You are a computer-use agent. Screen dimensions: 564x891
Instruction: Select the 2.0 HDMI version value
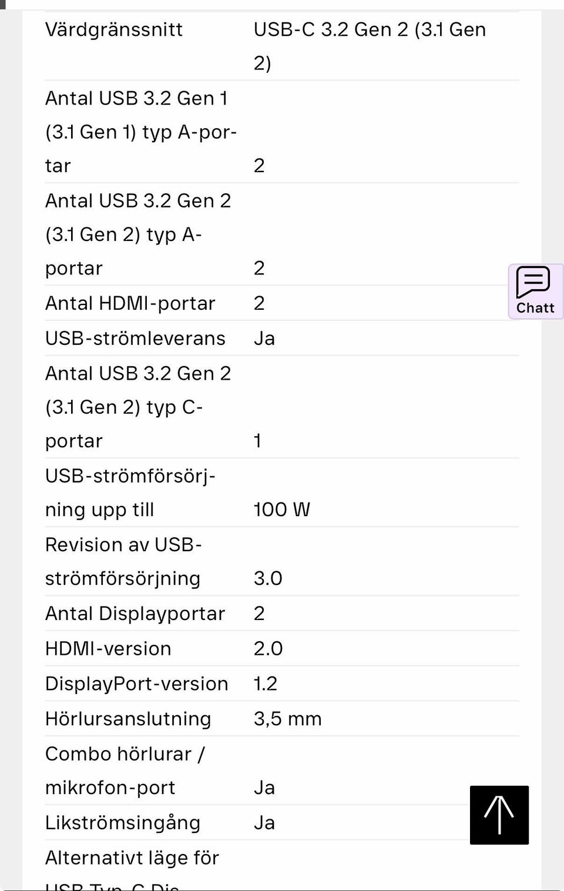(268, 649)
